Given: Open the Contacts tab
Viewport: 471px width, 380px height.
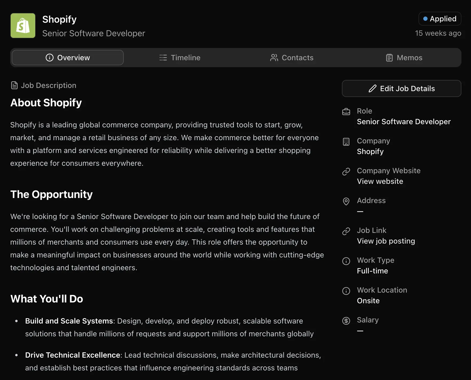Looking at the screenshot, I should pyautogui.click(x=292, y=58).
